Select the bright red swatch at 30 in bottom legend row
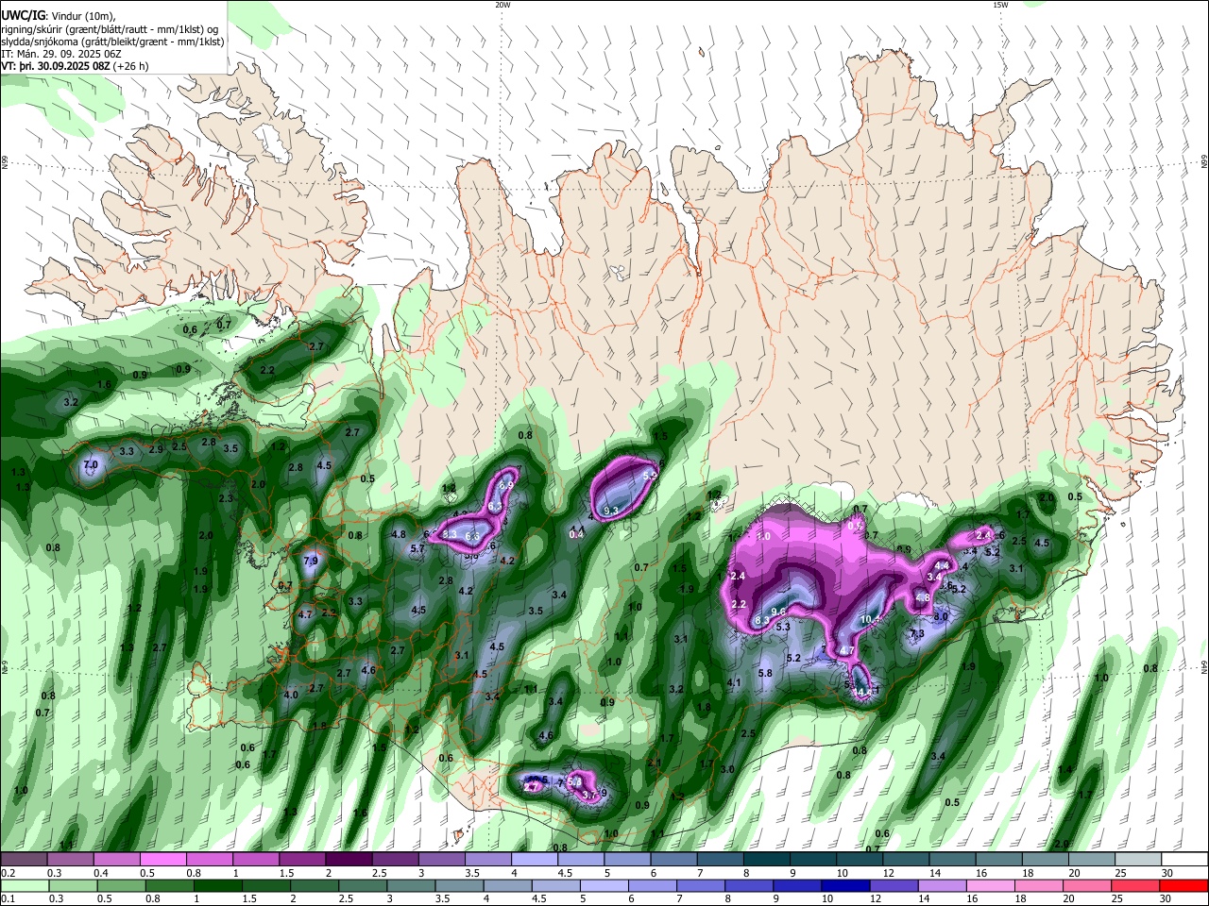 pyautogui.click(x=1184, y=885)
